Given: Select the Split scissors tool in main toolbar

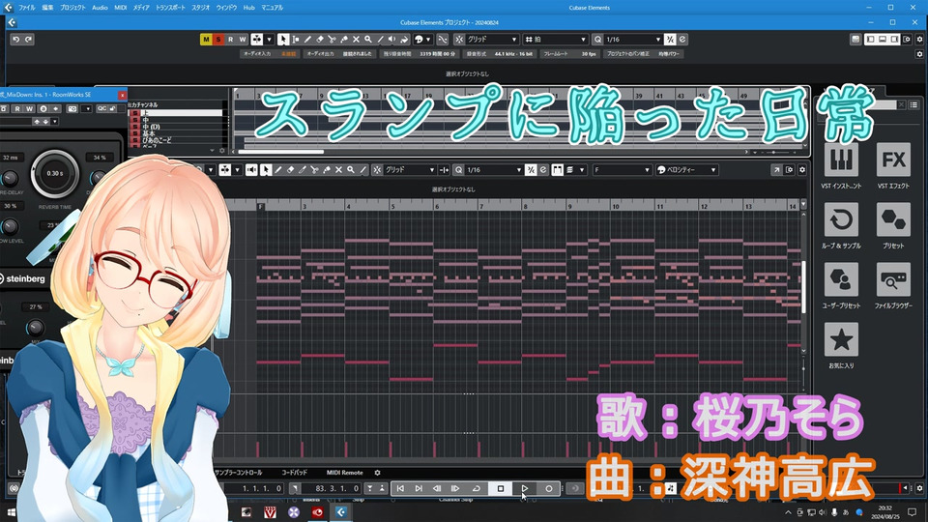Looking at the screenshot, I should tap(332, 39).
